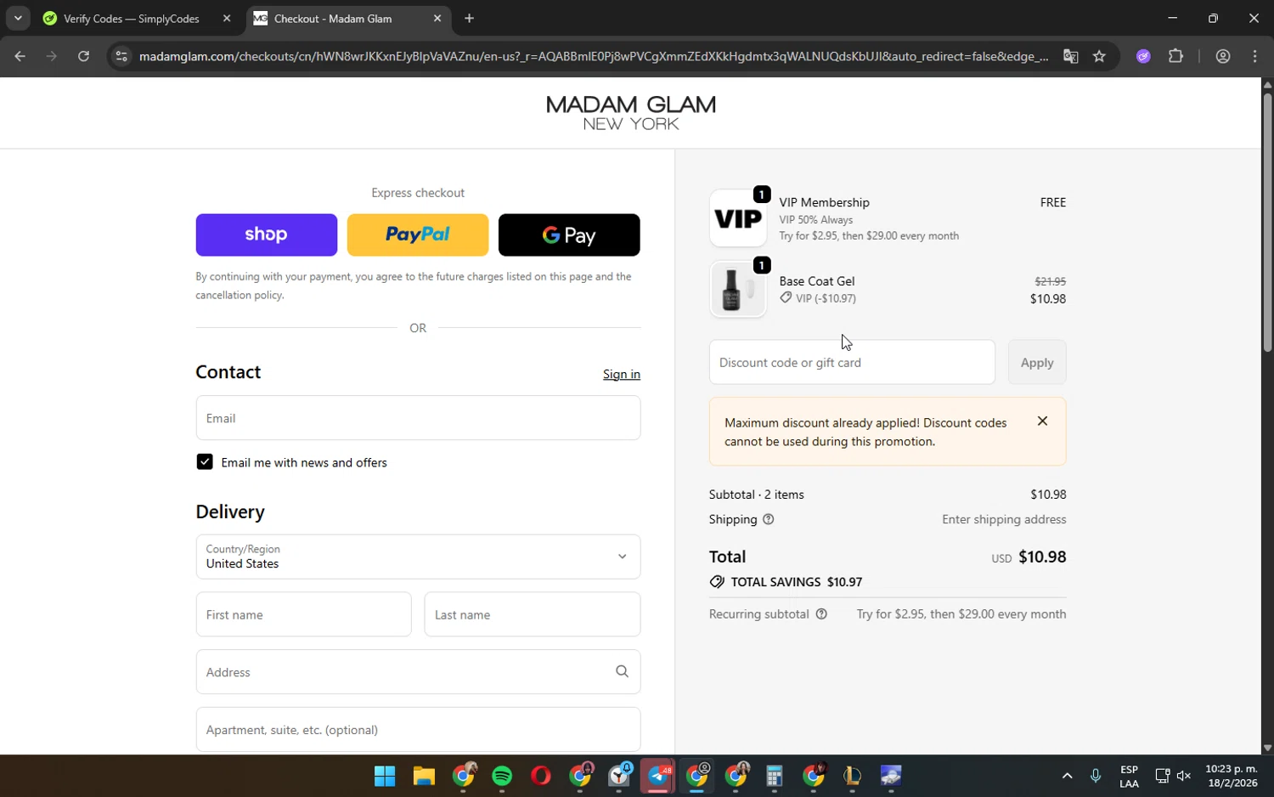Open Spotify from the taskbar
This screenshot has width=1274, height=797.
(x=502, y=776)
